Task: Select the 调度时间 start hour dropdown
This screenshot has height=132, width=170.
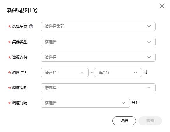Action: (65, 73)
